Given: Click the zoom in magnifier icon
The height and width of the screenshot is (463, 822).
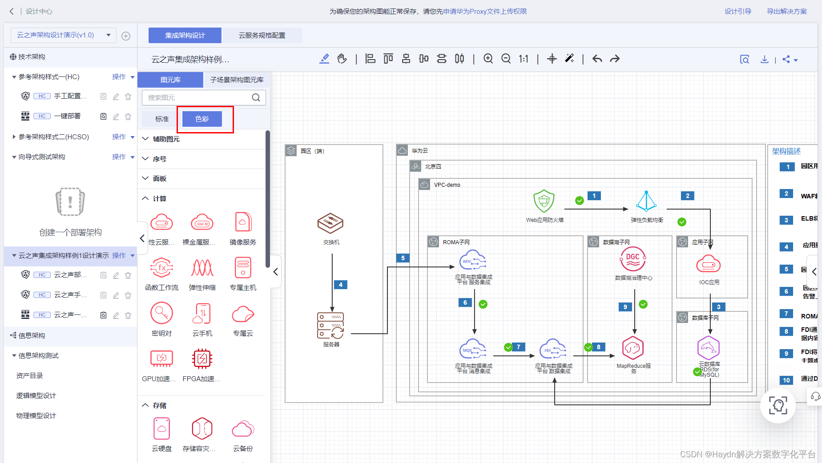Looking at the screenshot, I should coord(488,59).
